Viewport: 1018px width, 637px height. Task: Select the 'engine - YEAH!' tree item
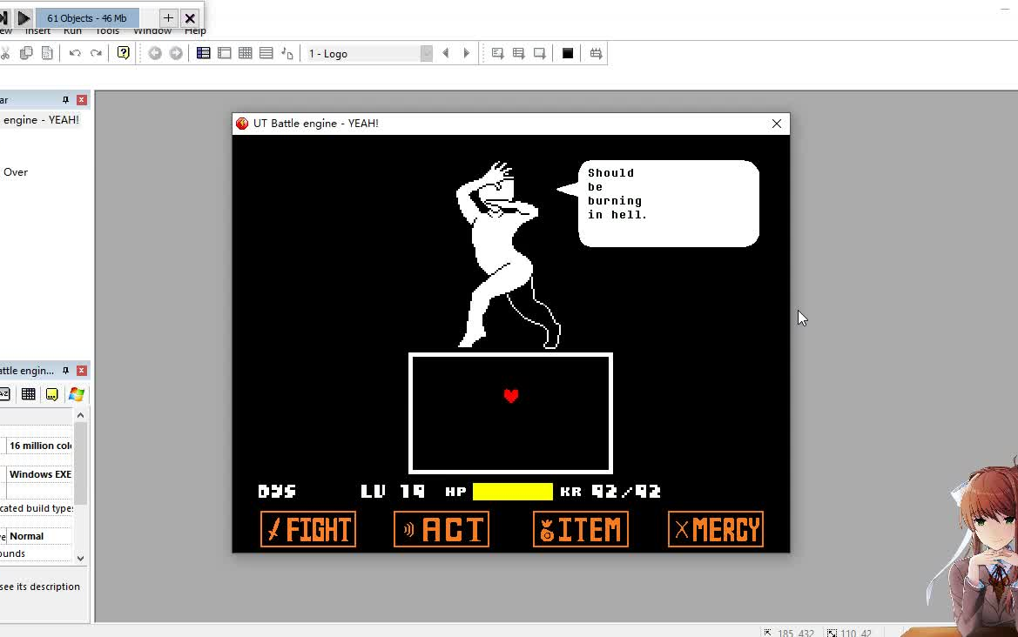[41, 120]
